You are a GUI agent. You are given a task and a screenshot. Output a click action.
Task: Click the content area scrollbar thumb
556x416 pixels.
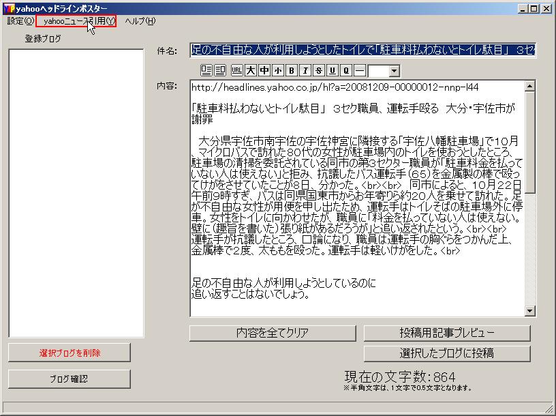point(529,143)
